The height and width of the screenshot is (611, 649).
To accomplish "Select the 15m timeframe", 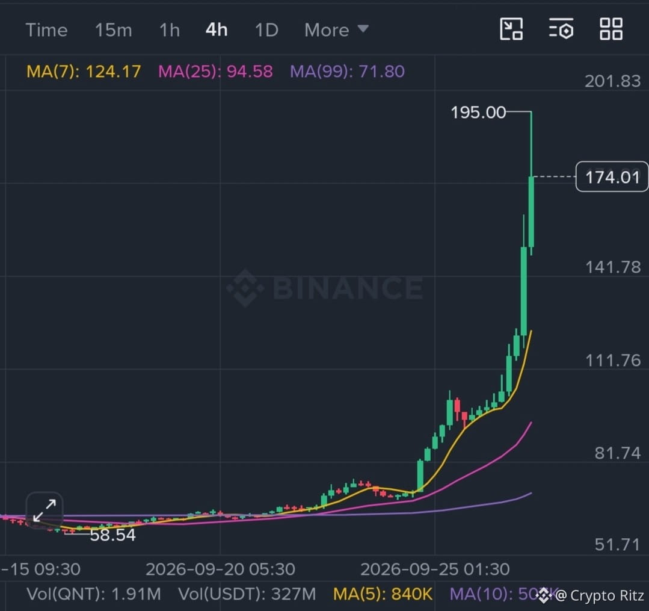I will point(114,30).
